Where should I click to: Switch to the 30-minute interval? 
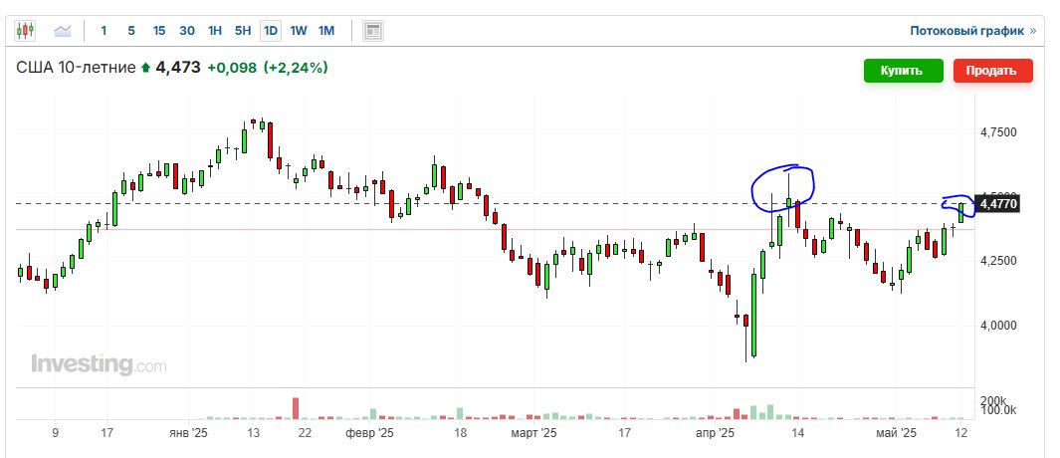tap(187, 31)
